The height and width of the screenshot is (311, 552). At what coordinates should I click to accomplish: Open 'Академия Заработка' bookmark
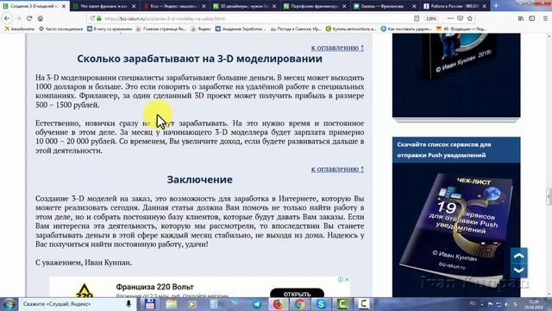(x=241, y=29)
